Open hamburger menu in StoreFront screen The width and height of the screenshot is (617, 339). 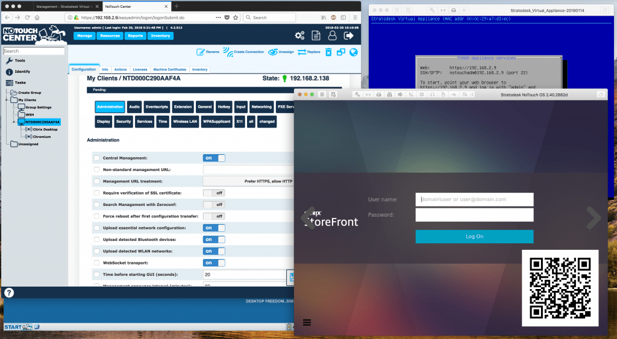point(307,323)
